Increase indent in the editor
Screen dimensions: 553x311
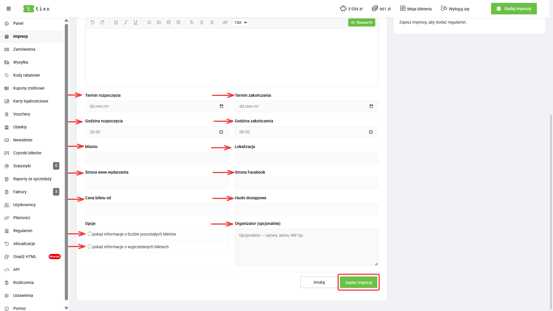(168, 22)
